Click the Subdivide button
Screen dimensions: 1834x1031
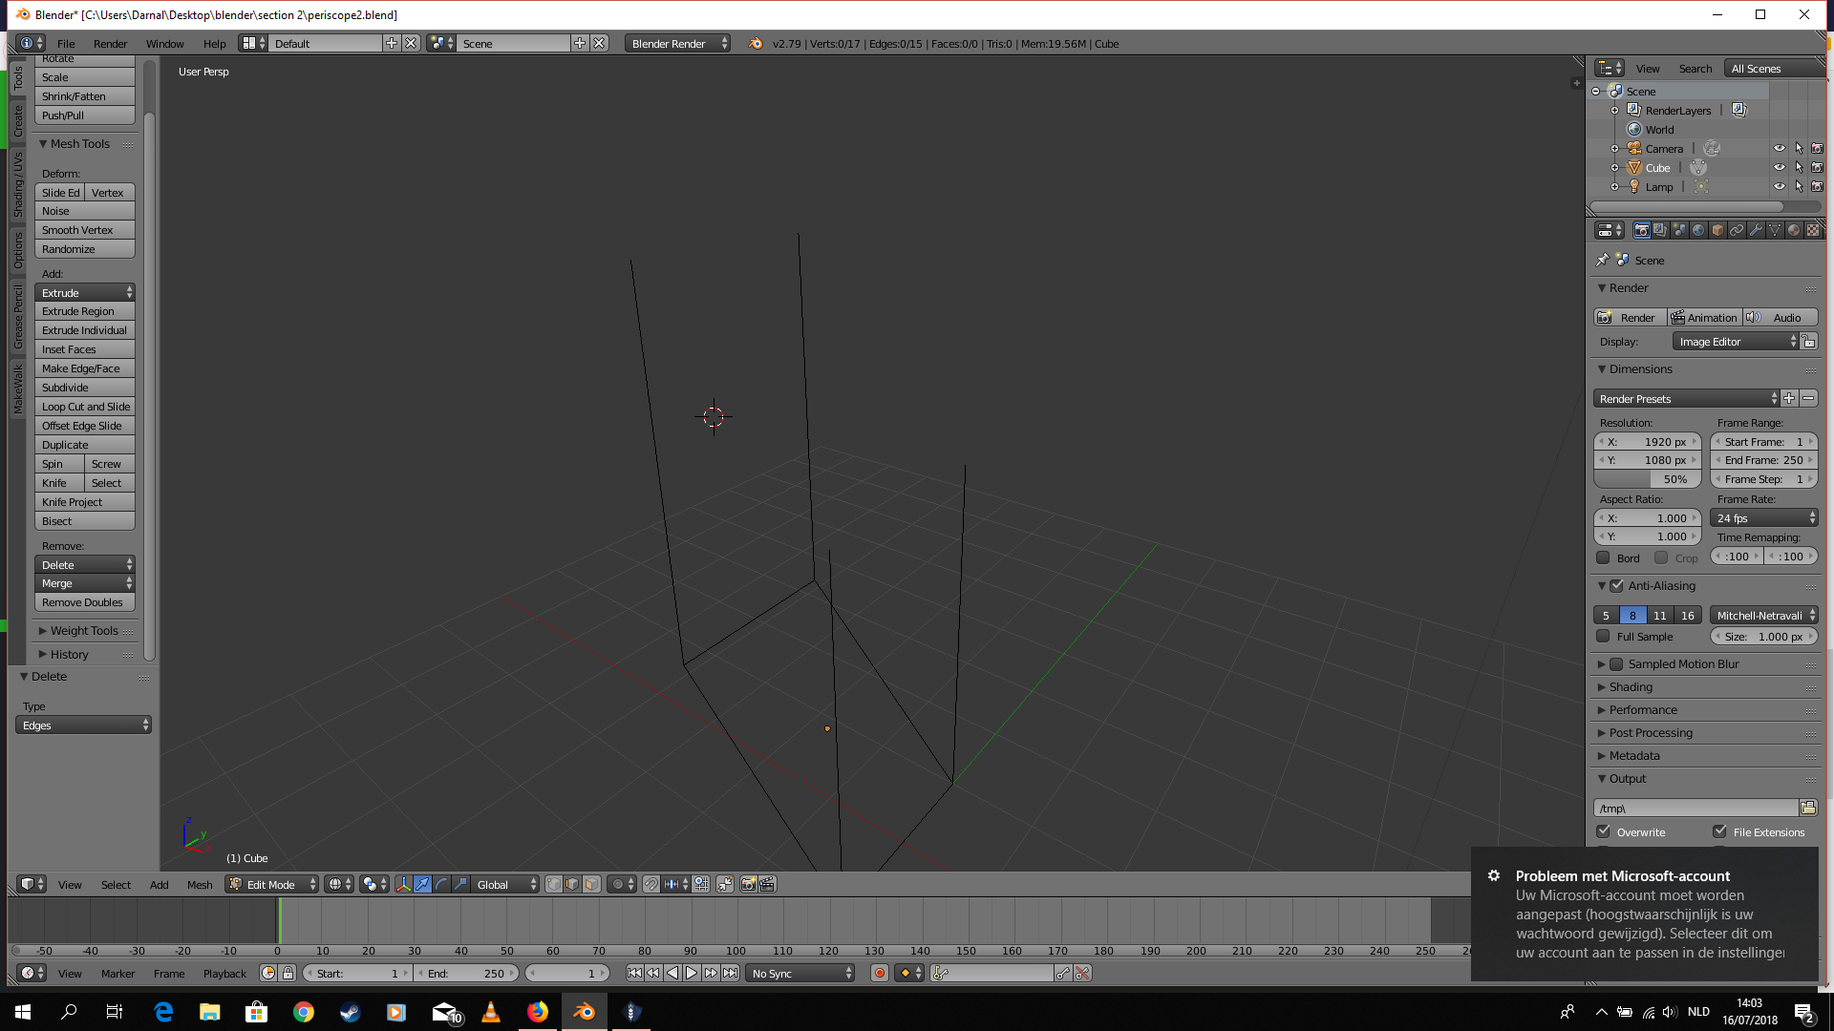click(85, 387)
